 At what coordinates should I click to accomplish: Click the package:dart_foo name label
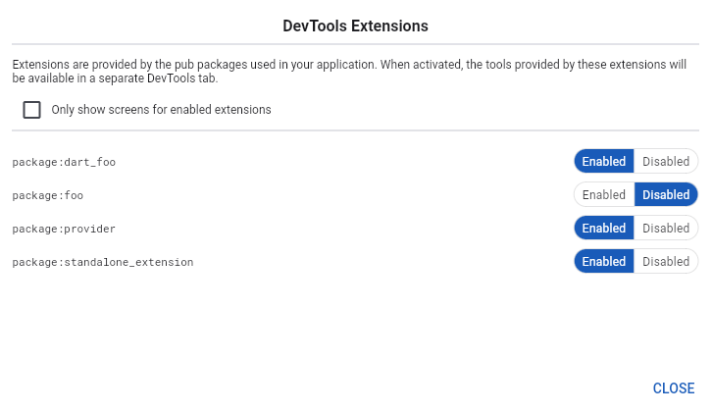click(64, 162)
